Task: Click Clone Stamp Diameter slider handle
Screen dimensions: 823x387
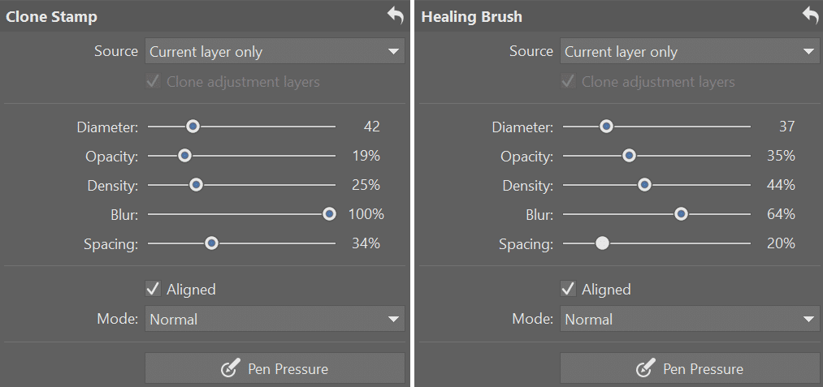Action: [x=193, y=127]
